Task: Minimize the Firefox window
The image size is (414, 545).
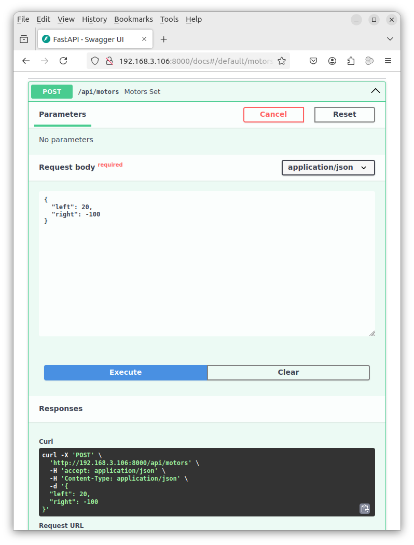Action: click(x=356, y=20)
